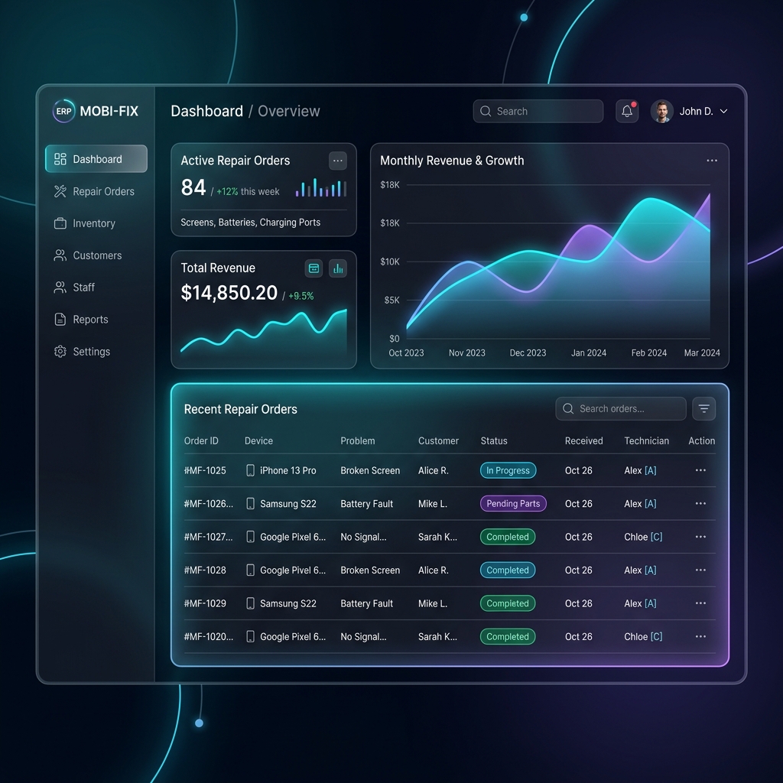Click the In Progress status badge
Screen dimensions: 783x783
[x=508, y=470]
